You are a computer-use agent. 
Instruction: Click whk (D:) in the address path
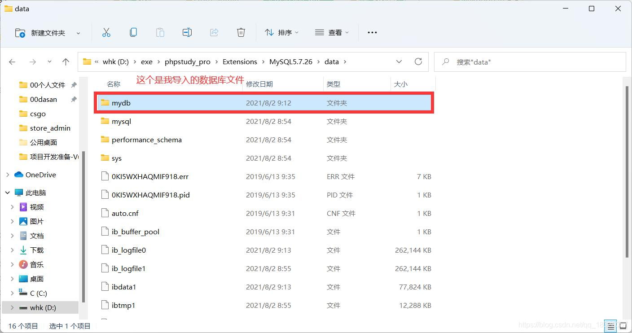pyautogui.click(x=116, y=62)
